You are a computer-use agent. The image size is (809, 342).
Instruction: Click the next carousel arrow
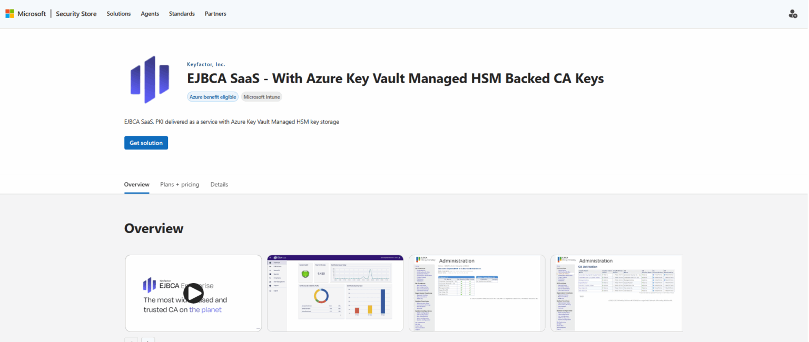(x=148, y=340)
